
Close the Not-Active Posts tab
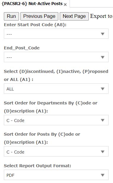point(65,4)
